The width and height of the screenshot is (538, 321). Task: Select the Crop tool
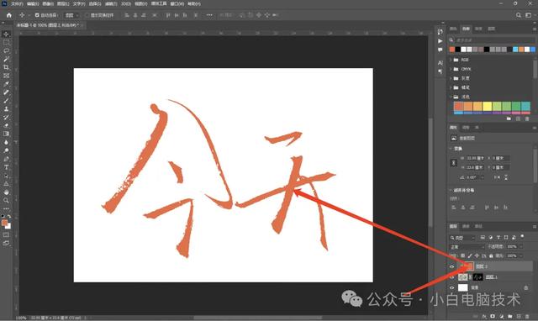tap(6, 67)
